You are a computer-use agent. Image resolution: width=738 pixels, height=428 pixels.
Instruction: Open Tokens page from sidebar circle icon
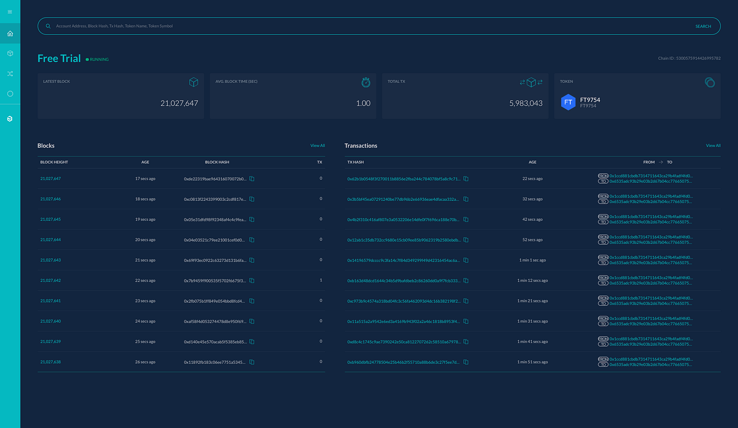pyautogui.click(x=10, y=94)
